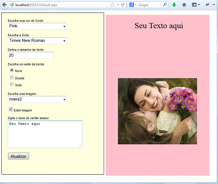Open the background color dropdown showing Pink
The width and height of the screenshot is (218, 184).
37,26
